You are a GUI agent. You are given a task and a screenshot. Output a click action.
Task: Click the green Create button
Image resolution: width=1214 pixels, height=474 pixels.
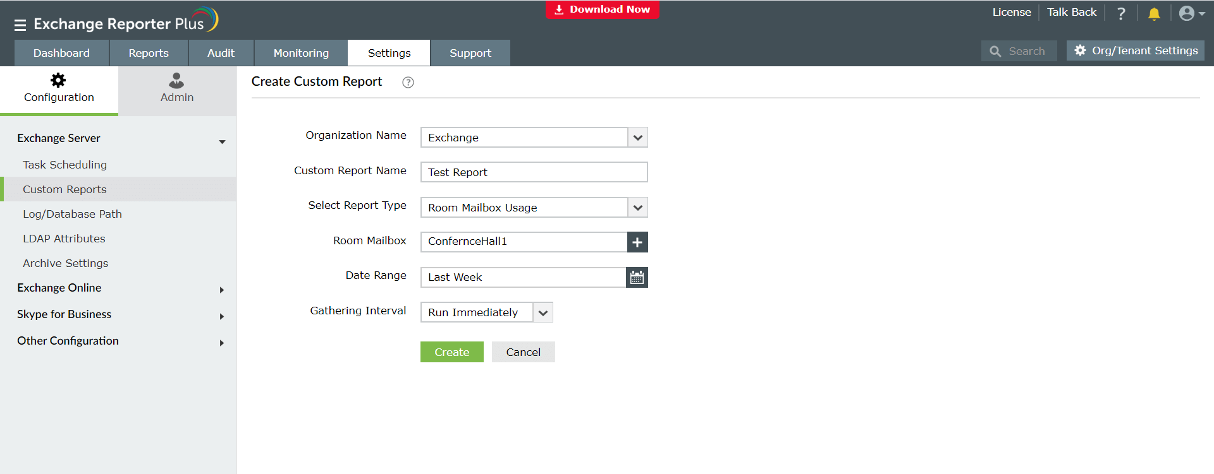452,352
